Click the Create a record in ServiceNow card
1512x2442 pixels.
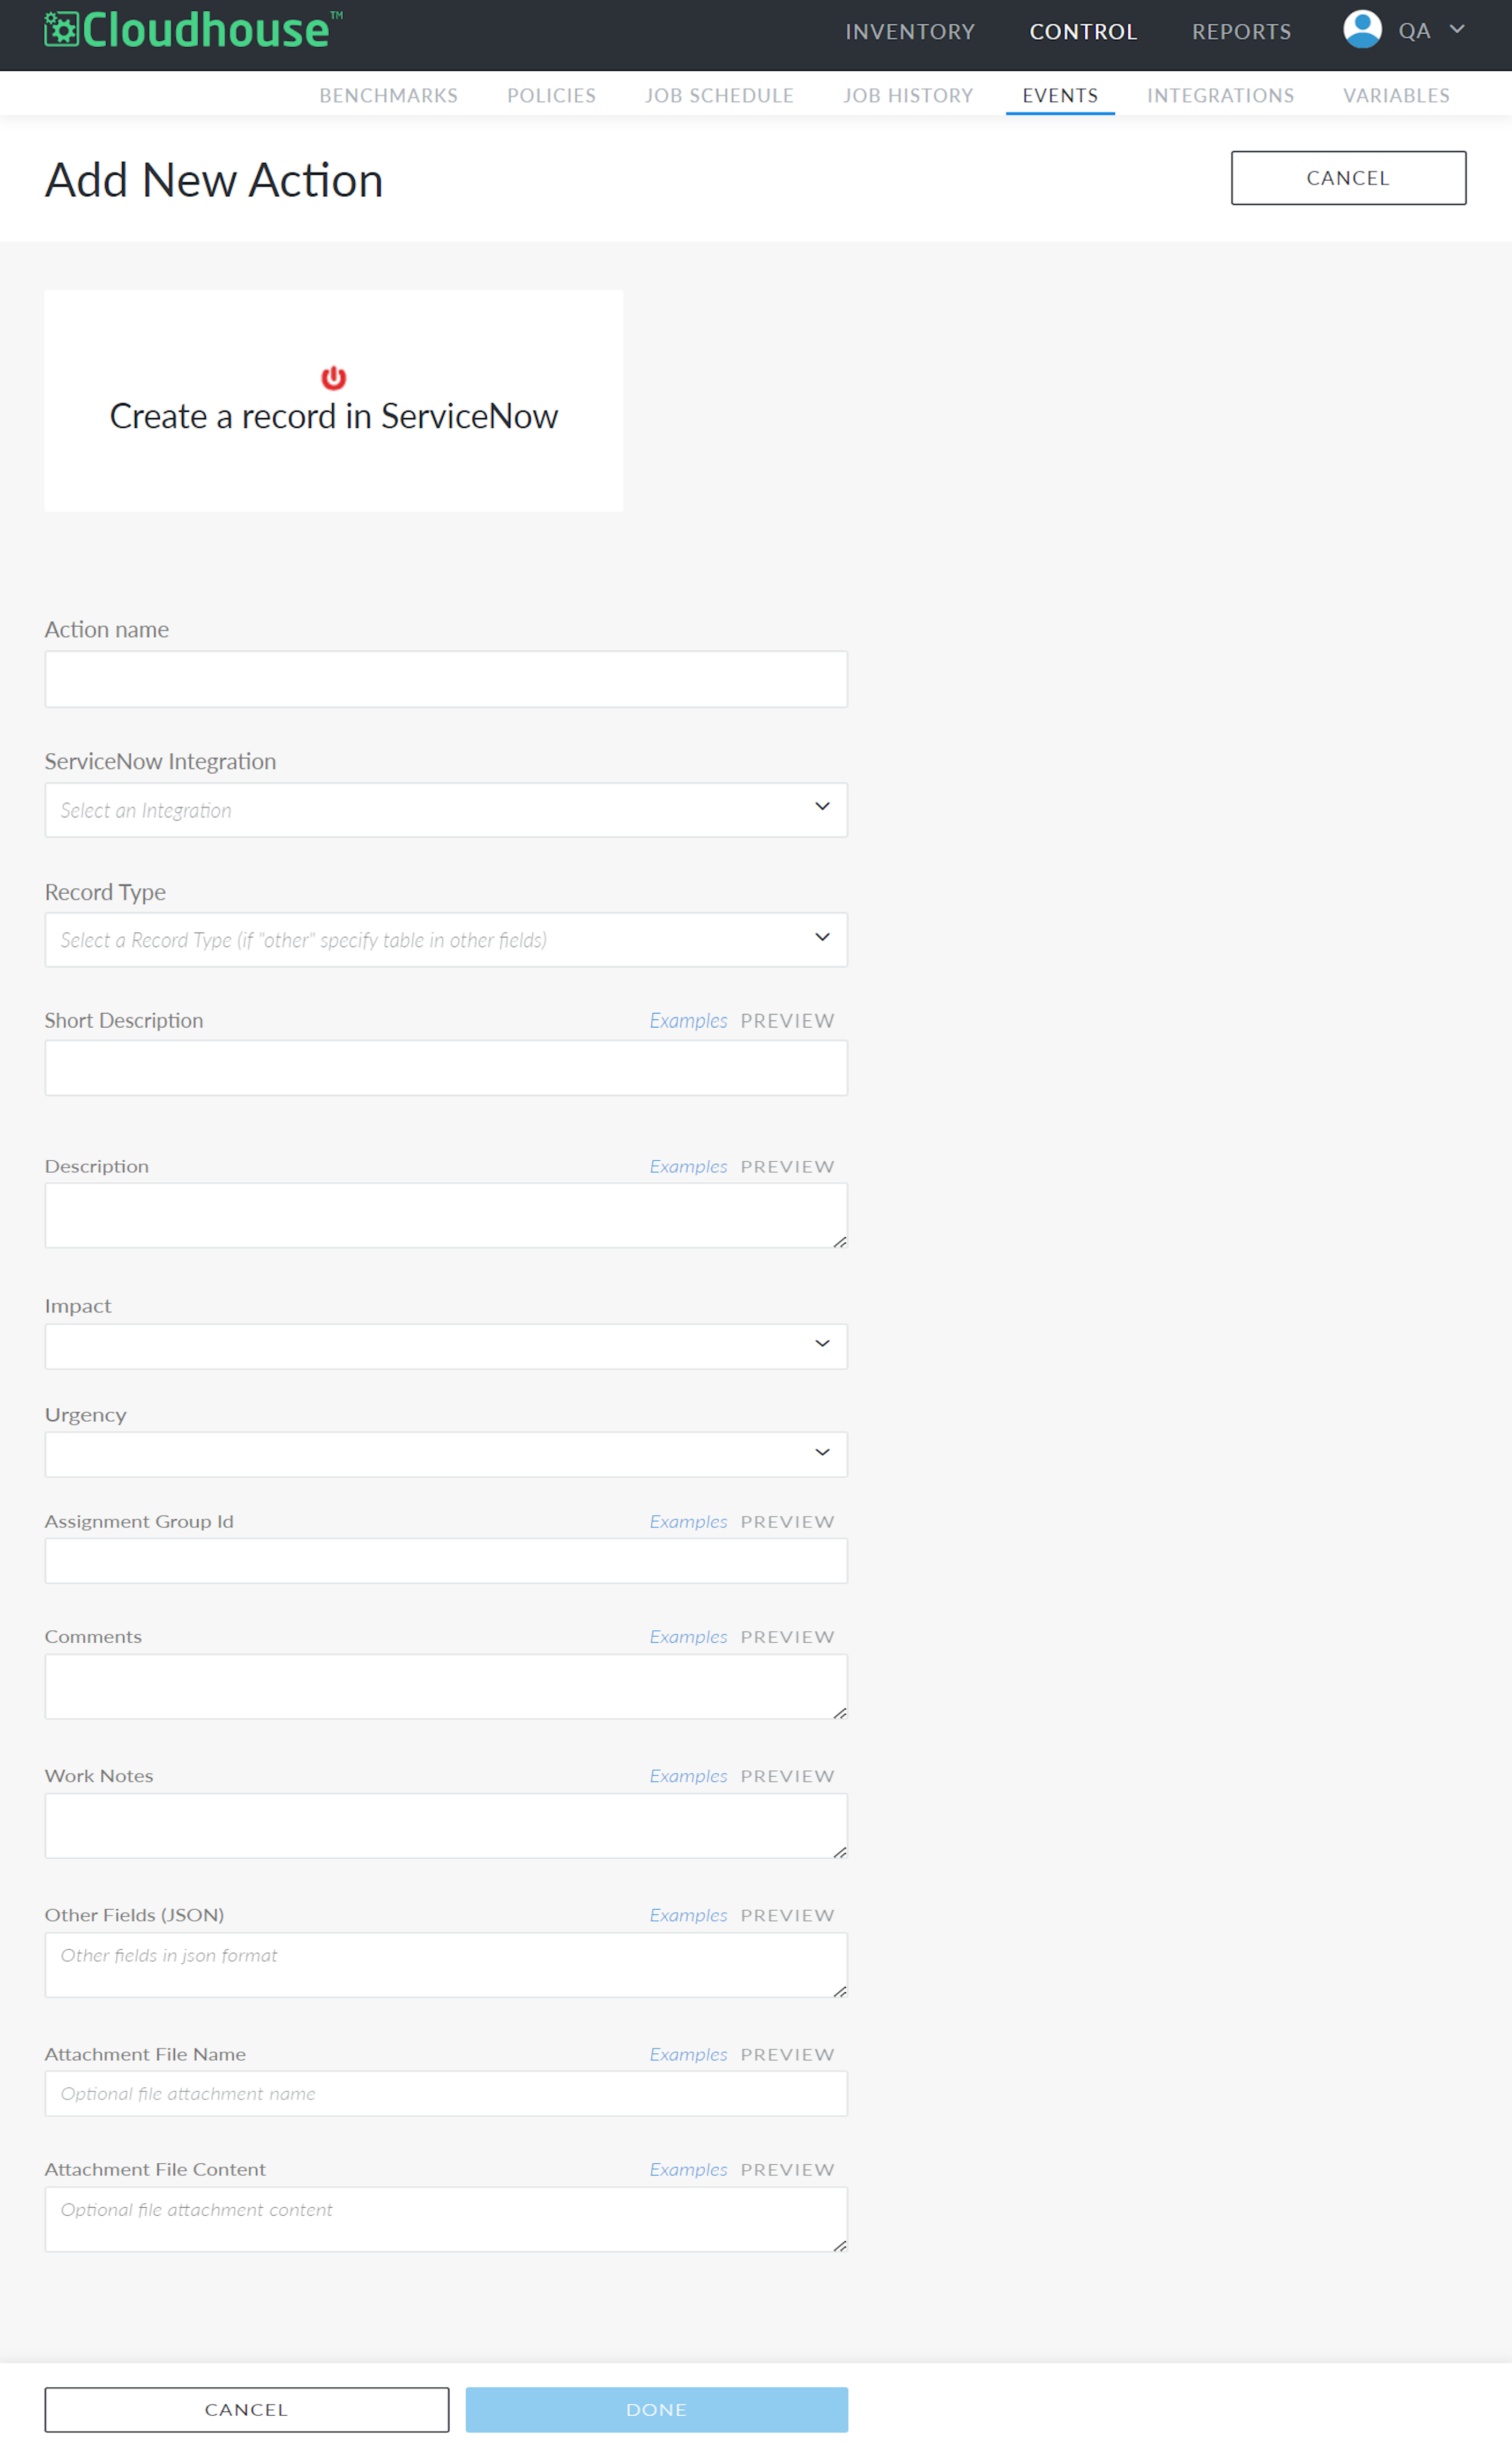pyautogui.click(x=333, y=401)
